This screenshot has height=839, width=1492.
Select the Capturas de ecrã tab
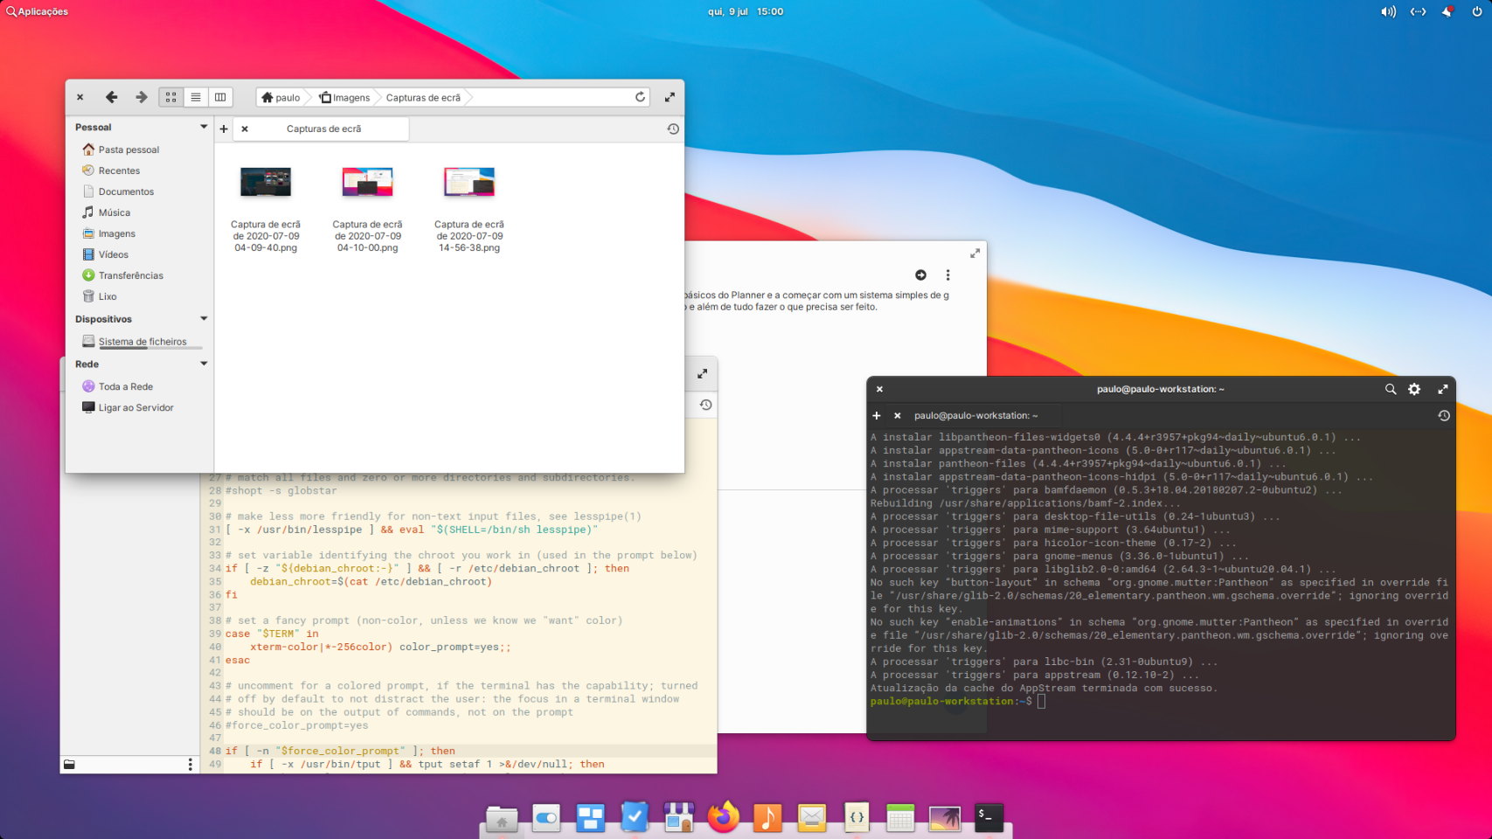coord(323,128)
